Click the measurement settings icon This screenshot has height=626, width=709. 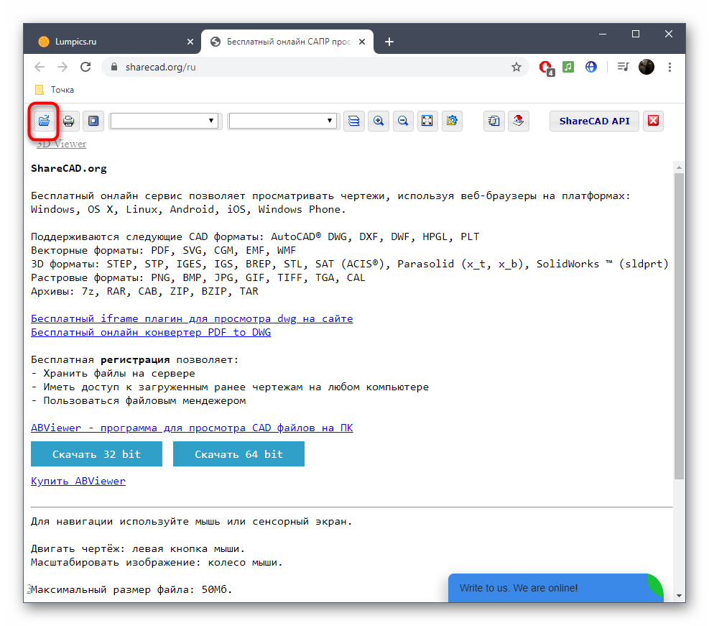click(452, 121)
